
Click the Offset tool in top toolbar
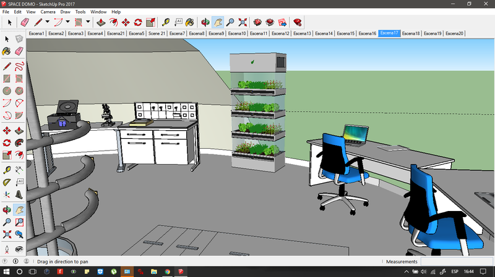point(113,22)
